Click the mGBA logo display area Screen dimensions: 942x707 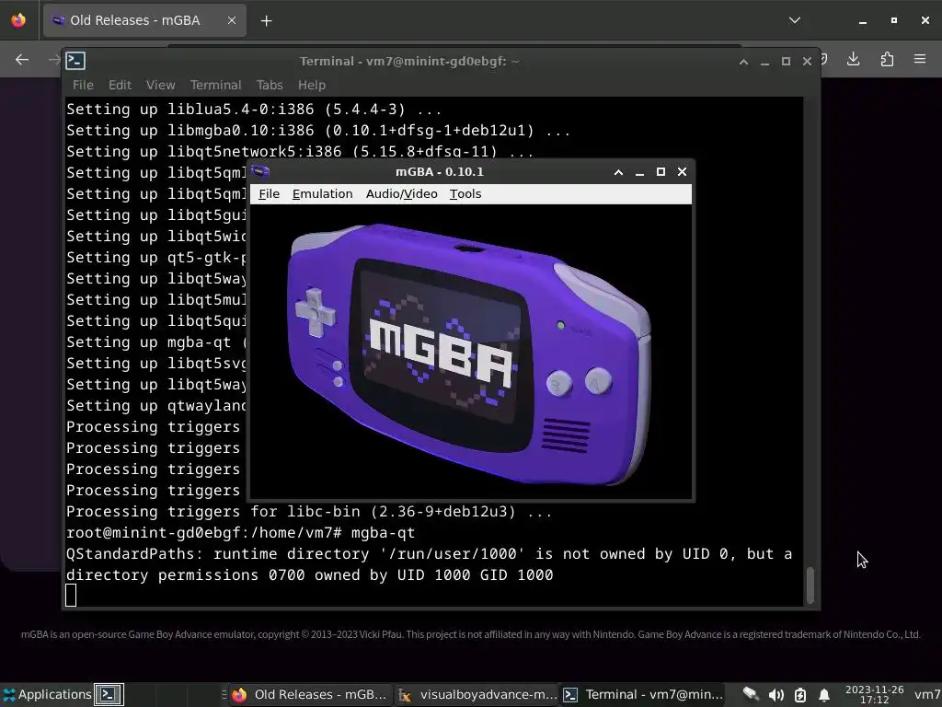pos(470,352)
